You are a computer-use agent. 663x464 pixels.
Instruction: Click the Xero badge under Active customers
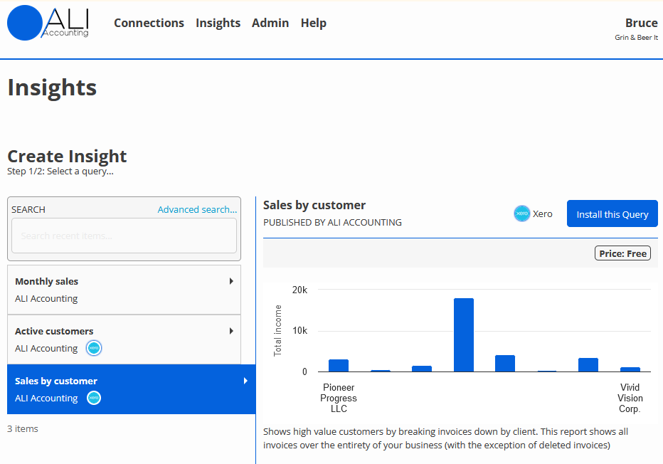click(x=94, y=348)
